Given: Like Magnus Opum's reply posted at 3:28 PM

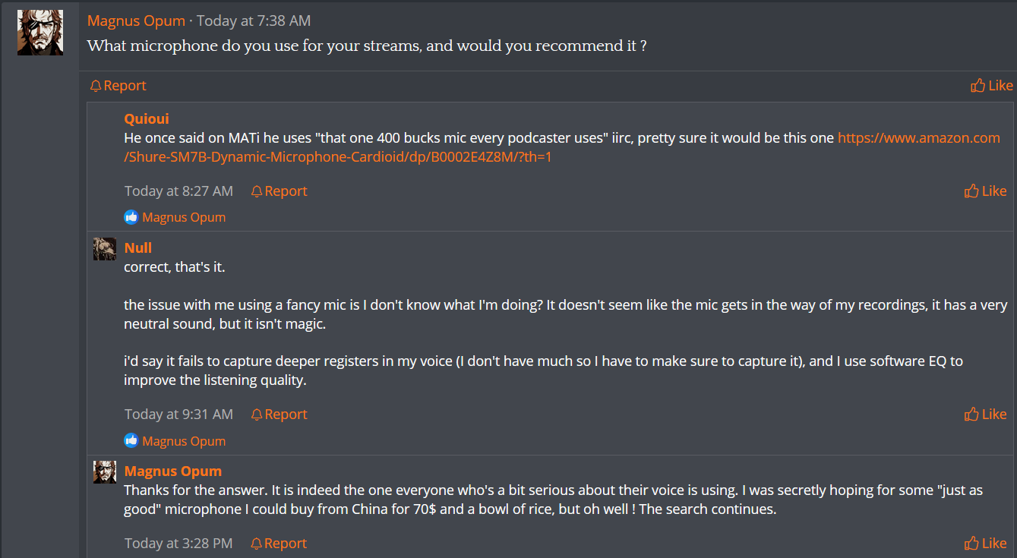Looking at the screenshot, I should (x=986, y=543).
